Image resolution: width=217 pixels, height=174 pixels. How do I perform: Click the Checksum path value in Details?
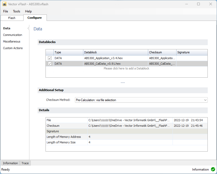point(130,126)
